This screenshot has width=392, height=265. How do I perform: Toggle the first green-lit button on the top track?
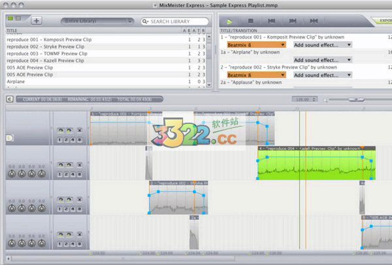click(60, 130)
